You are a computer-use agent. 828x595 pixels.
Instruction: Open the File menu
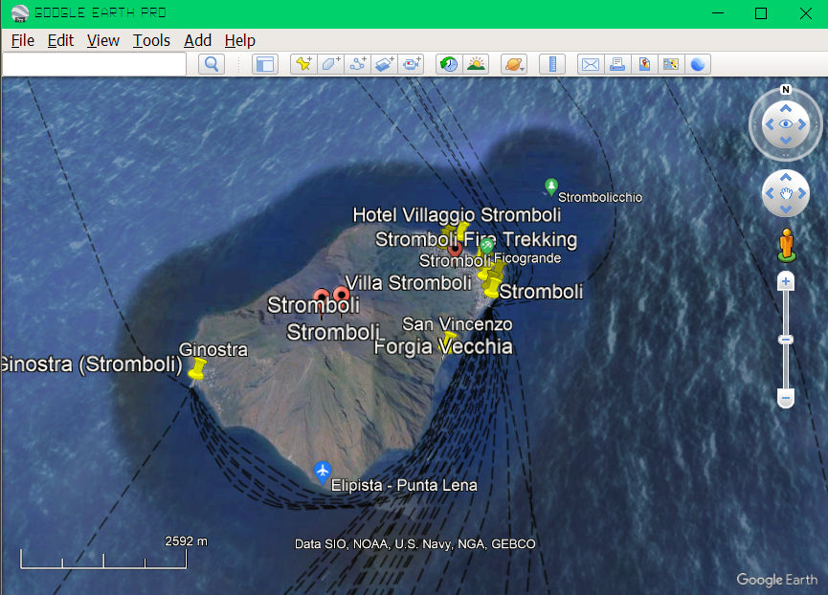[x=22, y=40]
